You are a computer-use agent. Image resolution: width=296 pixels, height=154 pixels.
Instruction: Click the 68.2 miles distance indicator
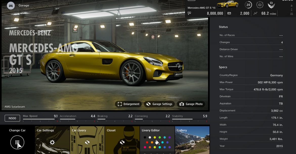tap(268, 13)
